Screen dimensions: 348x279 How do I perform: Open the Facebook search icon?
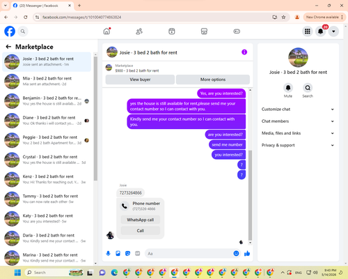(23, 31)
